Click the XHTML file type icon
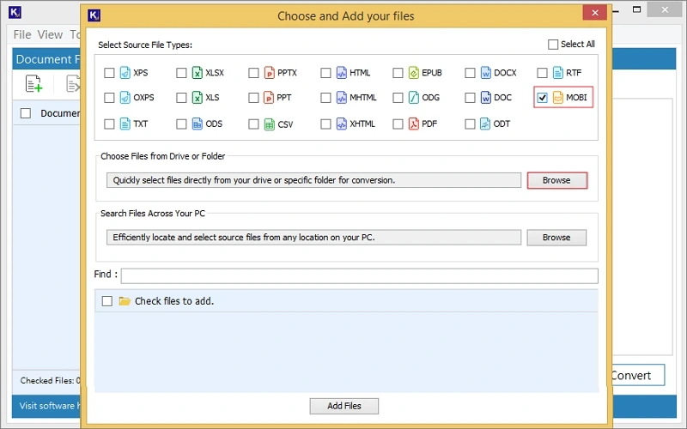 click(x=341, y=124)
